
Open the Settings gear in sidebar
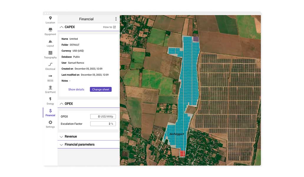(x=50, y=124)
